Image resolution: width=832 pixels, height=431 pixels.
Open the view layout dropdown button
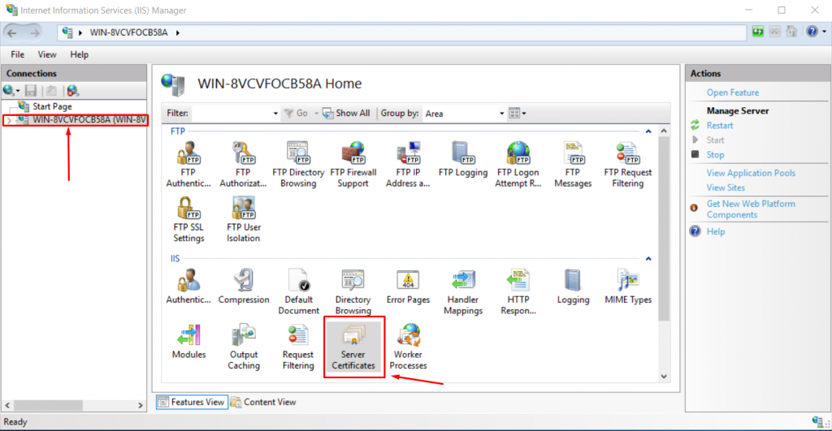518,113
